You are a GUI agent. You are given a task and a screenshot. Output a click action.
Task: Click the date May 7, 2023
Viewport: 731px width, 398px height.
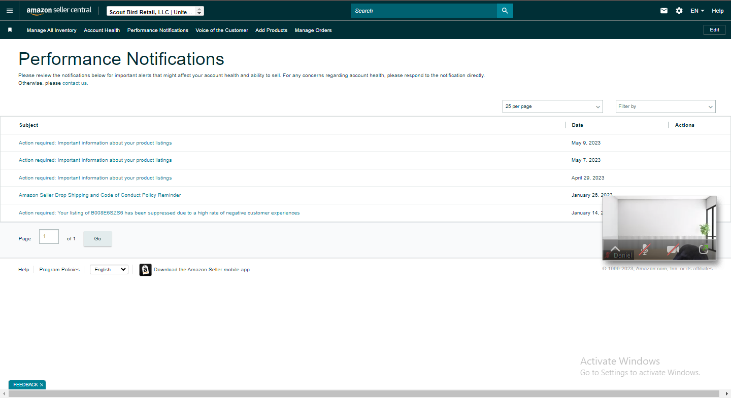point(586,160)
